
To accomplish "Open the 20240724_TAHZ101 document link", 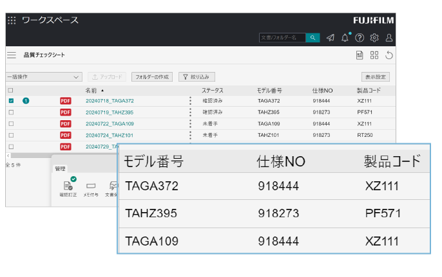I will pos(109,136).
